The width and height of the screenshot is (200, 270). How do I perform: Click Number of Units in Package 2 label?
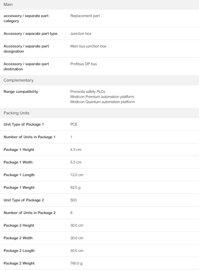tap(30, 213)
